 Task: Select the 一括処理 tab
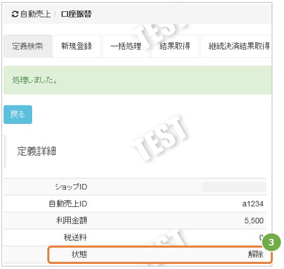126,46
